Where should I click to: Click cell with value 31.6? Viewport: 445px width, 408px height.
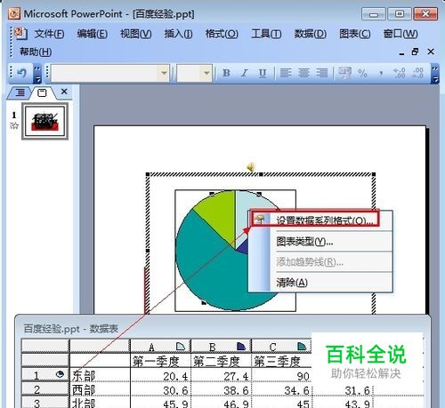tap(342, 389)
